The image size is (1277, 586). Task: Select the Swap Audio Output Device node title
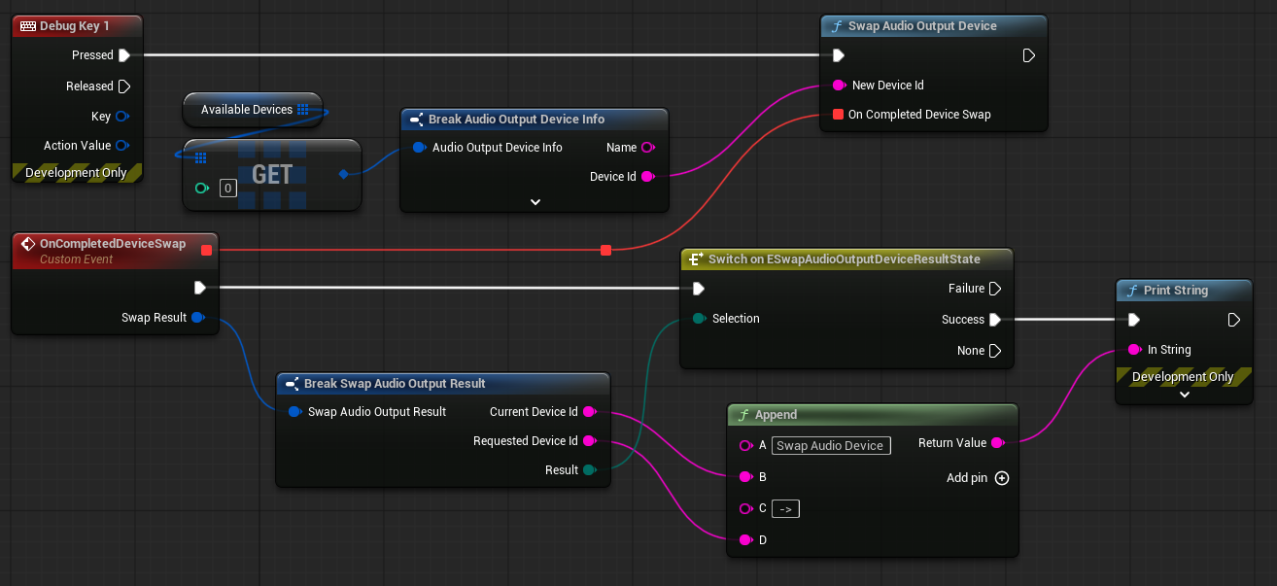point(922,26)
